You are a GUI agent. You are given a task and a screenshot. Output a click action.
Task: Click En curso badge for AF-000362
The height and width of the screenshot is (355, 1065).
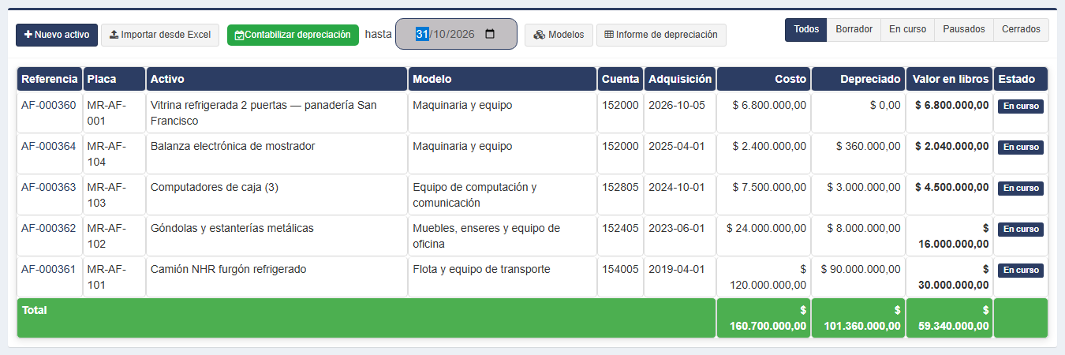[x=1021, y=229]
